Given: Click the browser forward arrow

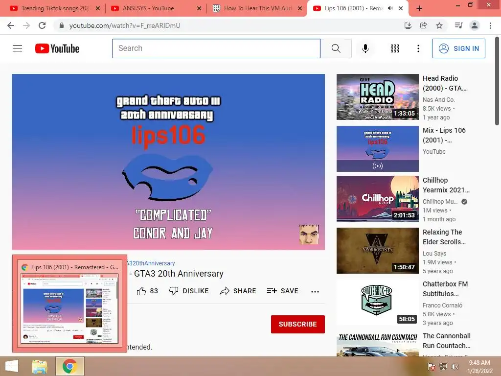Looking at the screenshot, I should pos(26,25).
